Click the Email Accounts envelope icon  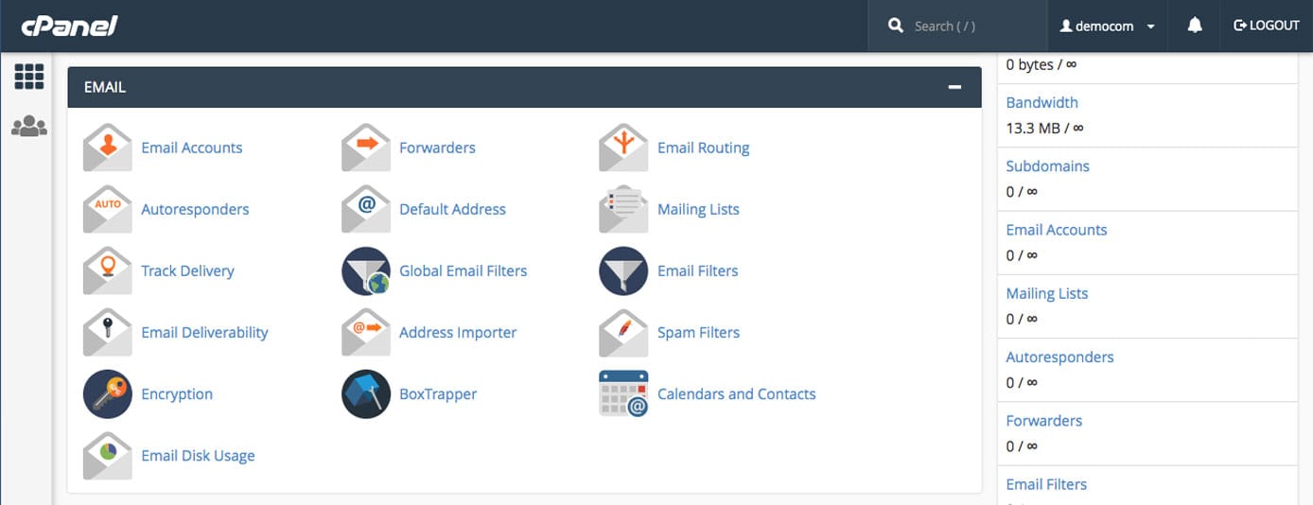click(107, 148)
